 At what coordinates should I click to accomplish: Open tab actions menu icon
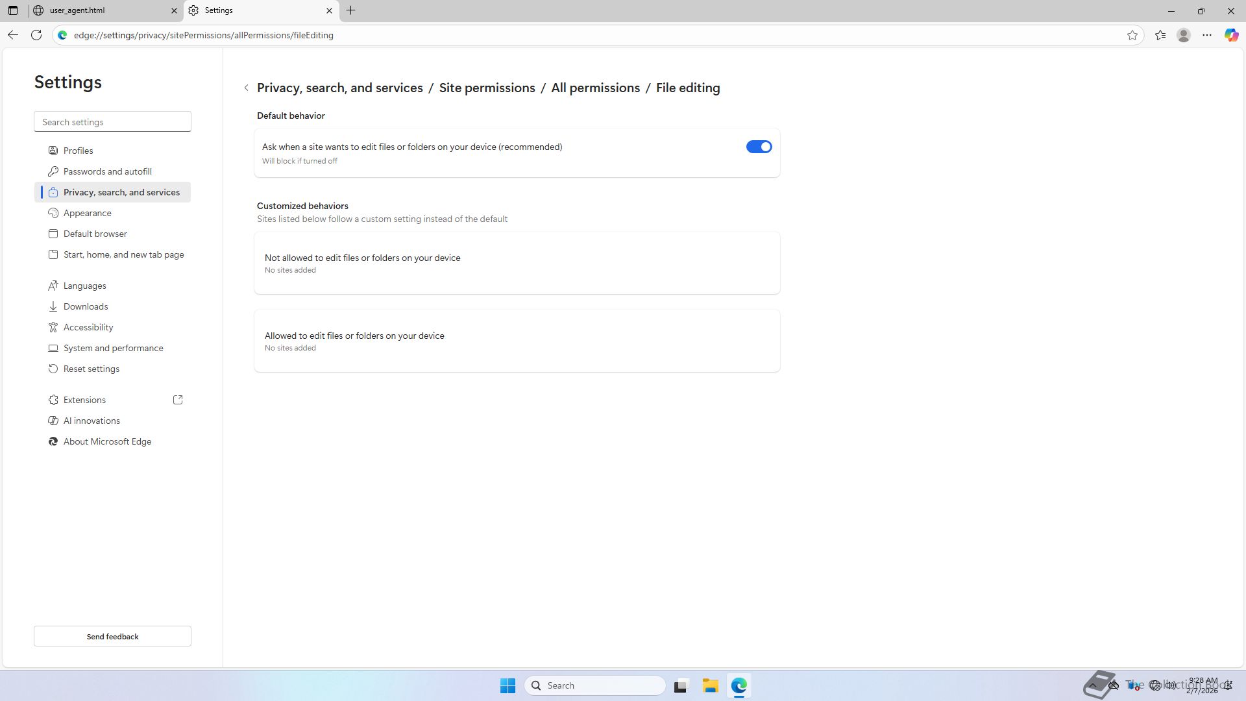pos(13,10)
